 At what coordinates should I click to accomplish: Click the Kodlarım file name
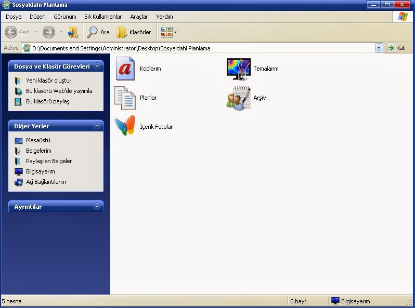(x=150, y=69)
